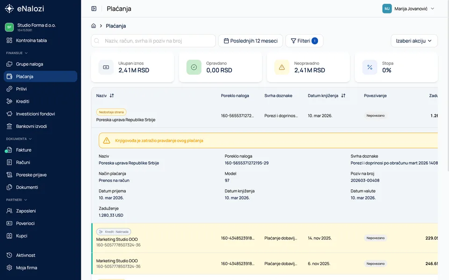This screenshot has height=280, width=449.
Task: Click the Stopa percent icon
Action: pos(369,67)
